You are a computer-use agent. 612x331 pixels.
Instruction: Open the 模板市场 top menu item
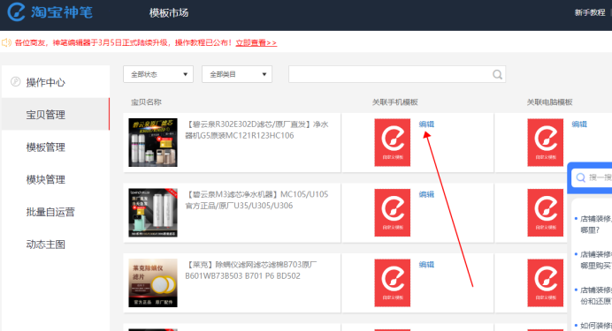pyautogui.click(x=169, y=13)
